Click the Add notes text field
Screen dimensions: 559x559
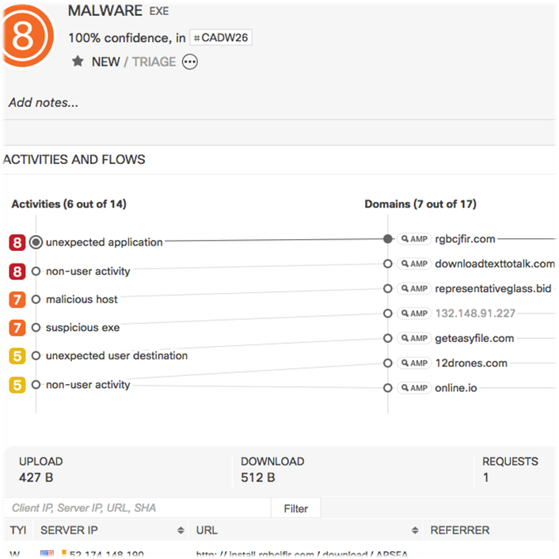pos(44,102)
